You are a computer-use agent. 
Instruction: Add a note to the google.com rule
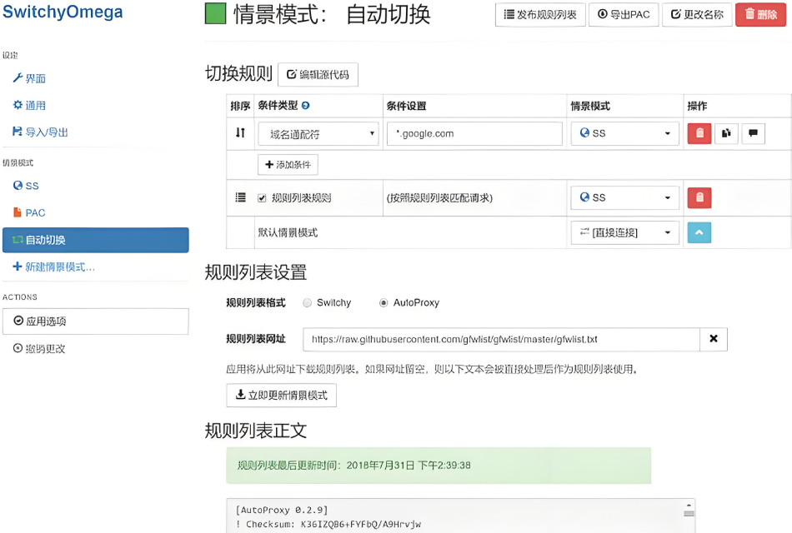click(754, 133)
